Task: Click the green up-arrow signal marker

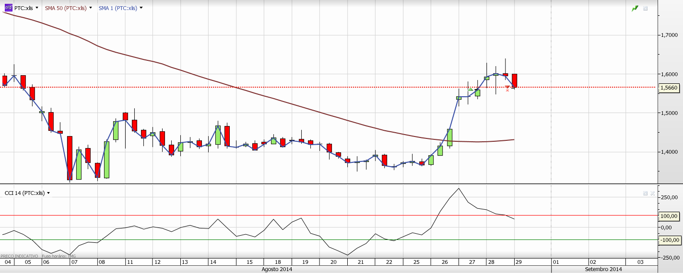Action: (x=471, y=90)
